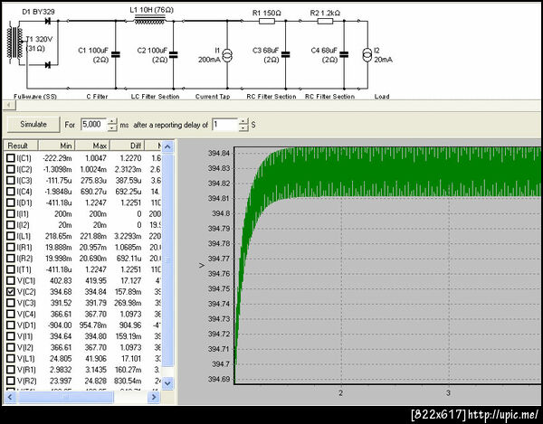543x424 pixels.
Task: Select the lower rectifier diode symbol
Action: click(x=48, y=65)
